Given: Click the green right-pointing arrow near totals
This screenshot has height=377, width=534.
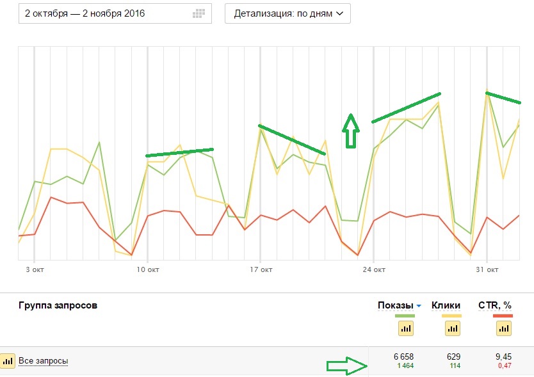Looking at the screenshot, I should point(347,366).
